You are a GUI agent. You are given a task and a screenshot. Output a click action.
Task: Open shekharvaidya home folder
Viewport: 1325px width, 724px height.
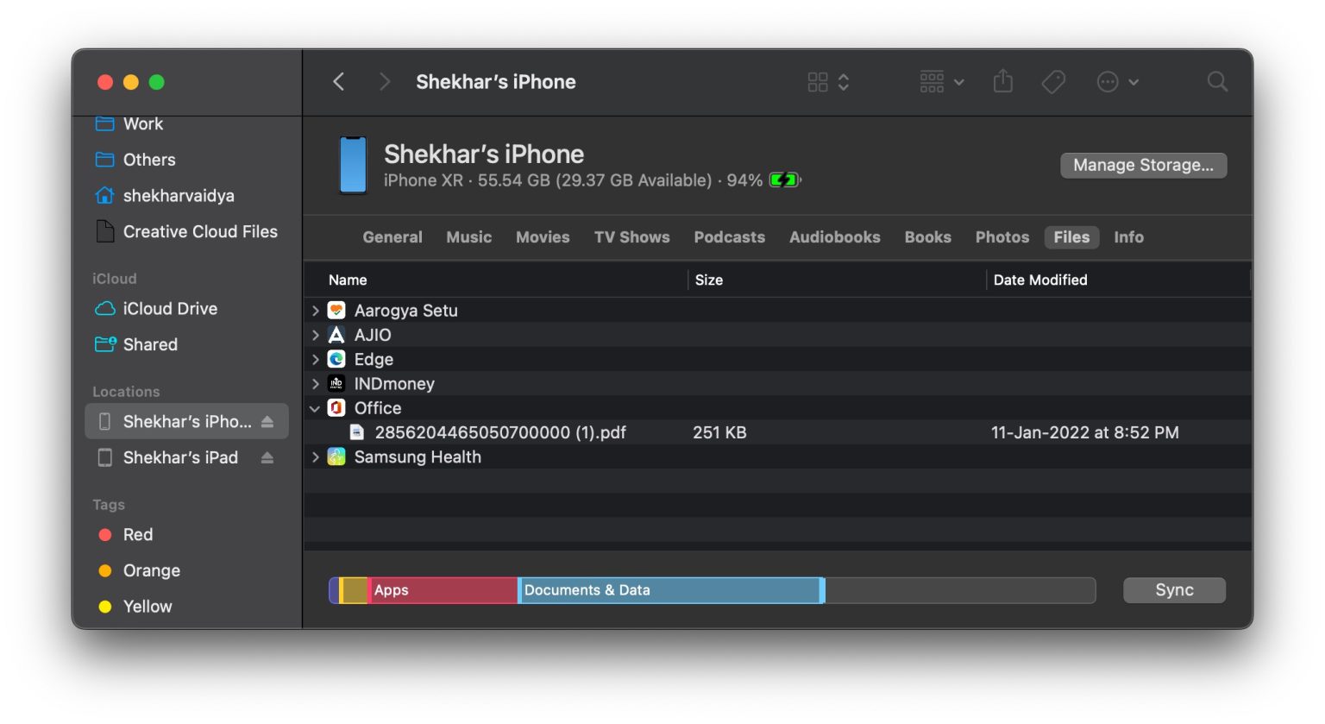[179, 196]
